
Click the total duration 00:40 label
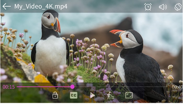pyautogui.click(x=177, y=87)
